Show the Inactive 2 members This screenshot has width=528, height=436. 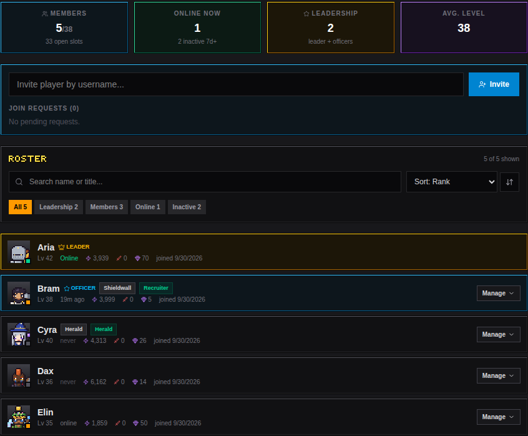coord(187,207)
